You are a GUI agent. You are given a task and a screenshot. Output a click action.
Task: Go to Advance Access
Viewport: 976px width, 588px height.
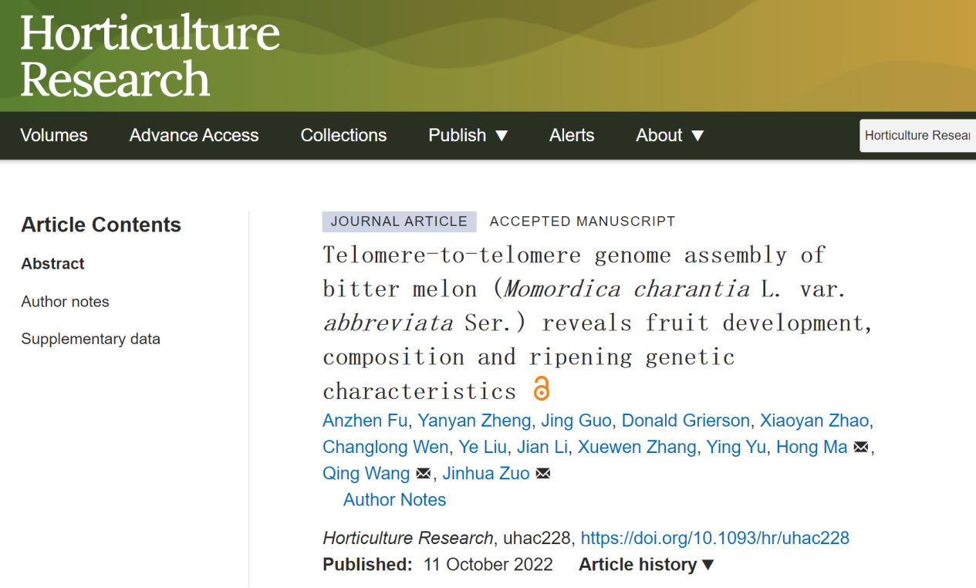[194, 135]
